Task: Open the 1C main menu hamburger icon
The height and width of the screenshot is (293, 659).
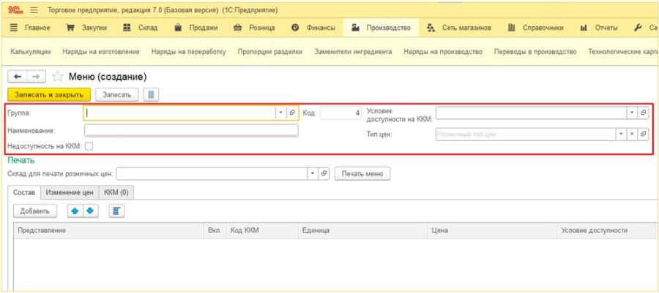Action: (x=34, y=10)
